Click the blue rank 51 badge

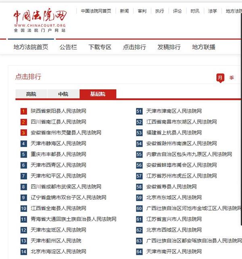(139, 111)
